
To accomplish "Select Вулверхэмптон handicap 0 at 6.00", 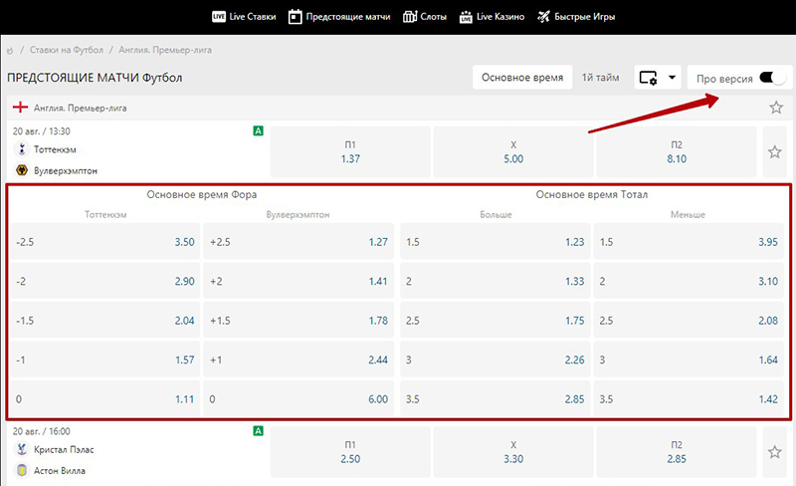I will point(298,399).
